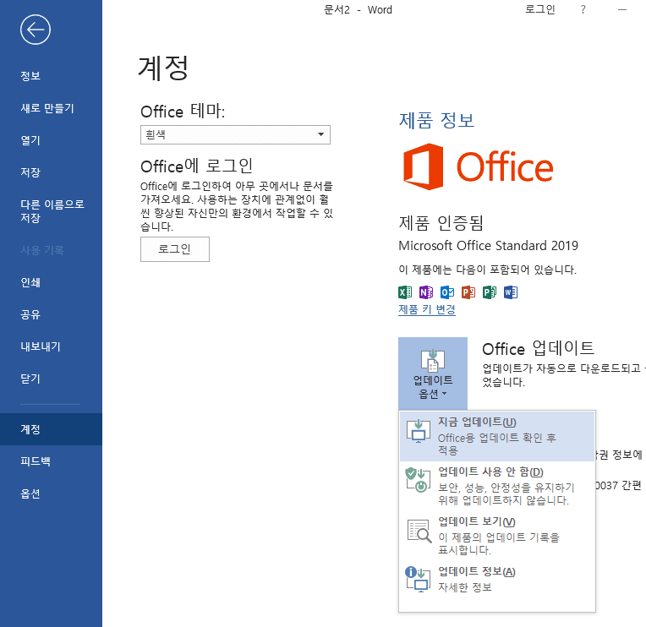Open the Office 테마 dropdown showing 흰색
Screen dimensions: 646x627
235,134
